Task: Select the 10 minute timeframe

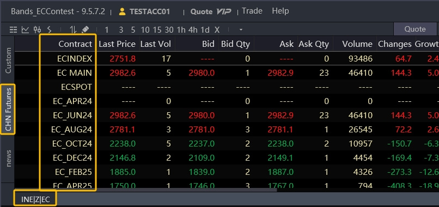Action: (145, 29)
